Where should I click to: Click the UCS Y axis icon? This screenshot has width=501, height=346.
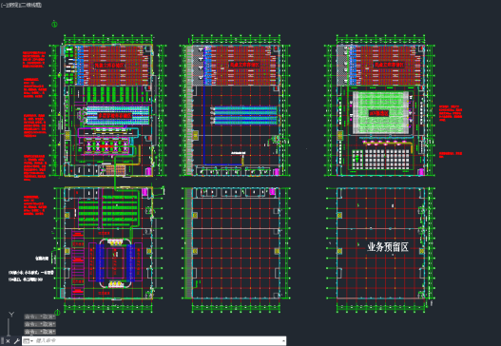pos(11,315)
